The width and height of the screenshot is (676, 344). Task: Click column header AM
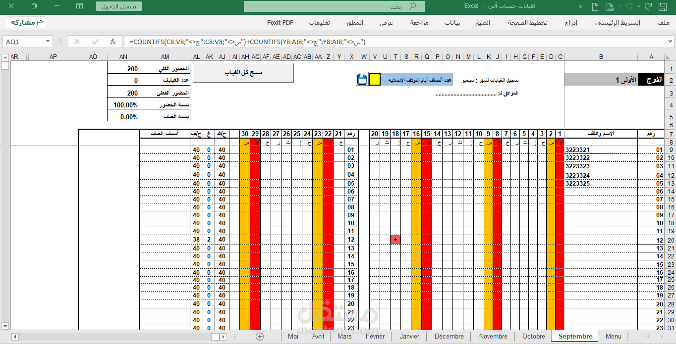tap(165, 57)
